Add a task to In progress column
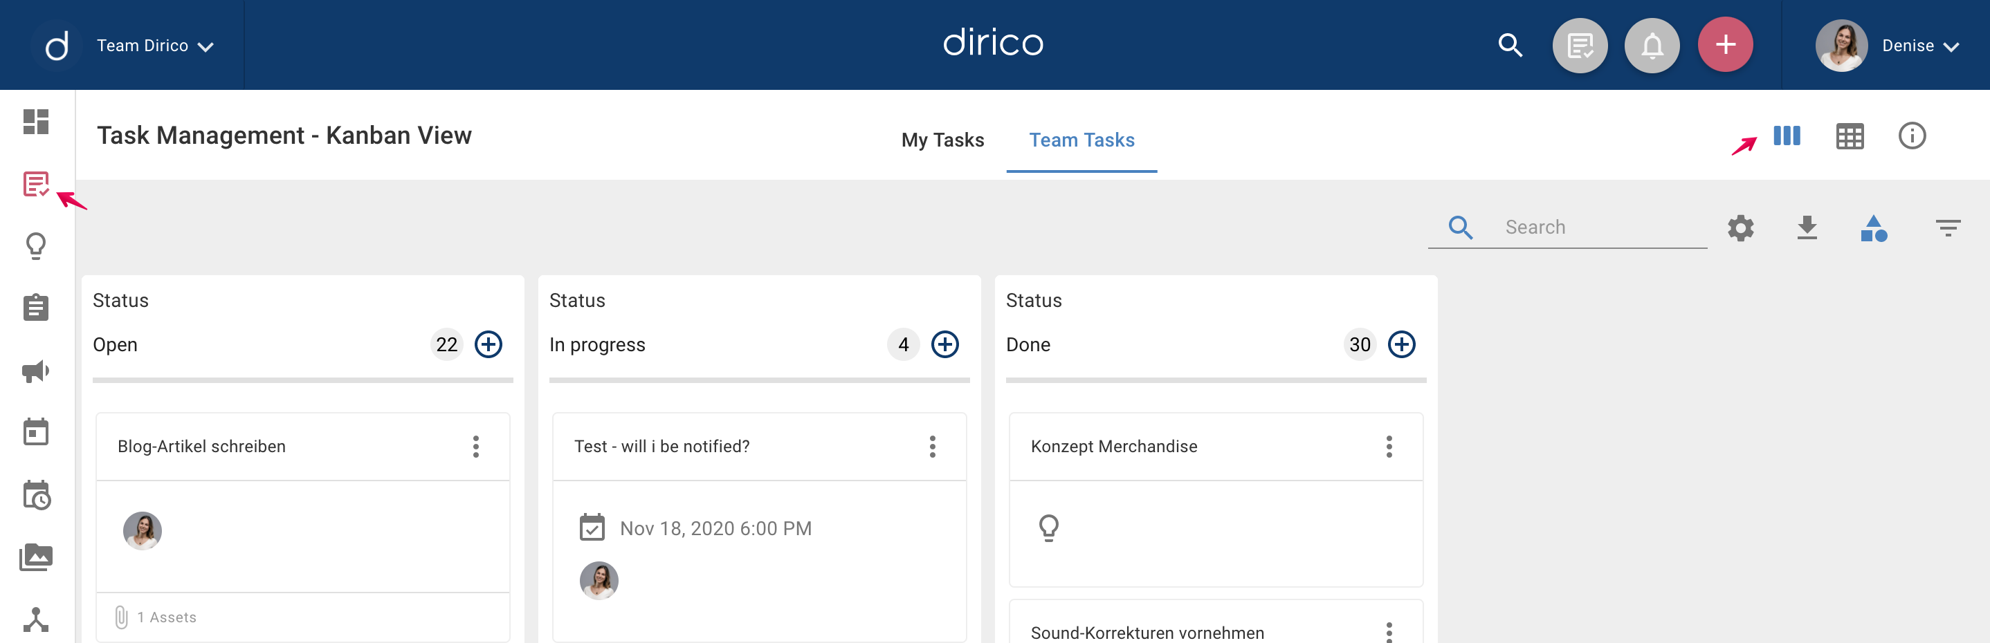 coord(944,344)
